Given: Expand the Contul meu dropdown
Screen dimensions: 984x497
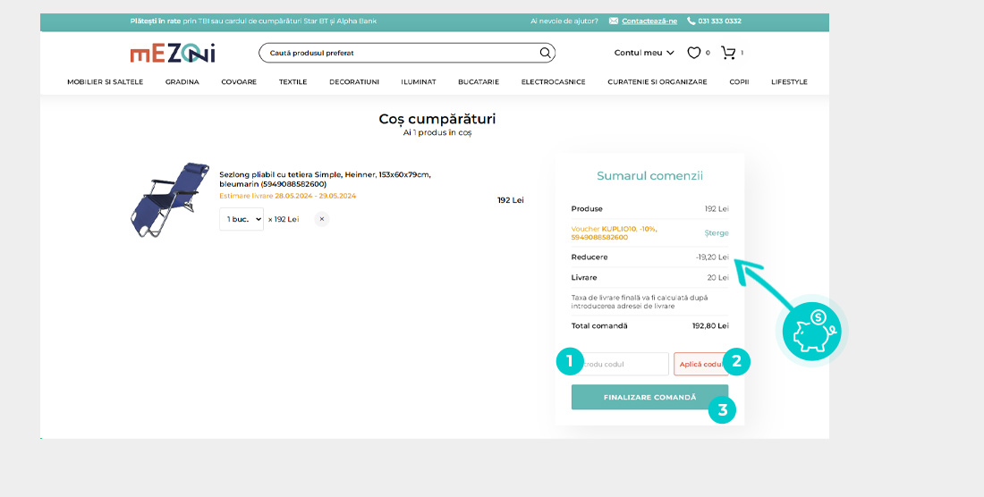Looking at the screenshot, I should [x=644, y=53].
